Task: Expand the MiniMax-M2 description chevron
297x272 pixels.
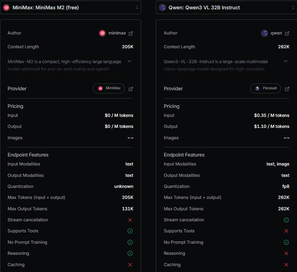Action: [x=129, y=61]
